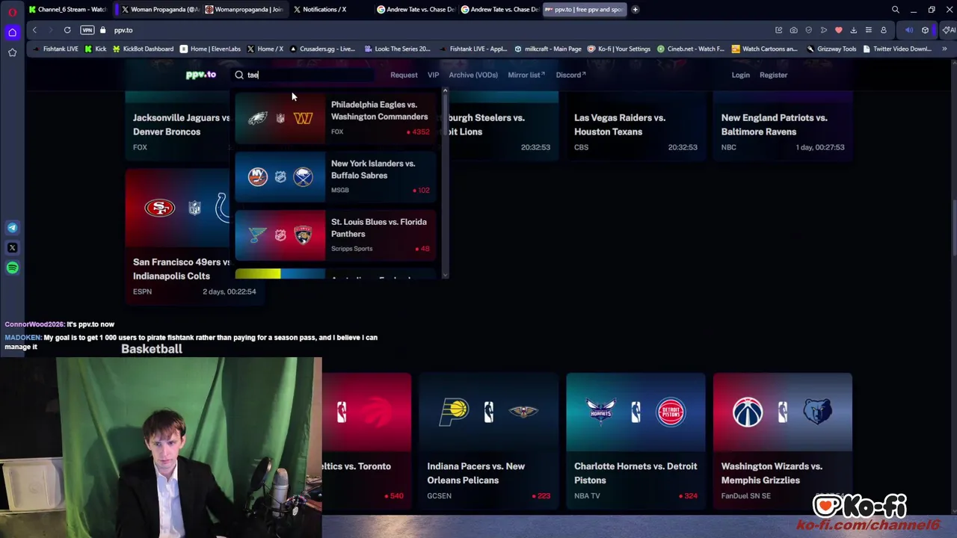This screenshot has width=957, height=538.
Task: Open a new tab with plus button
Action: click(x=635, y=10)
